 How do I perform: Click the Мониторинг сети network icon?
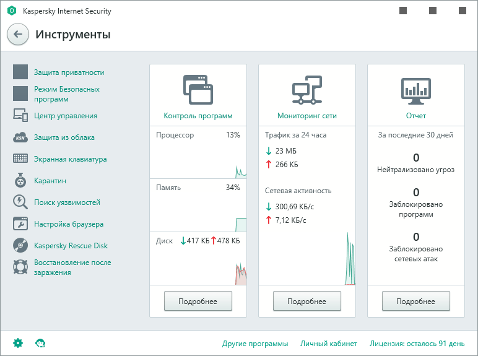point(307,90)
